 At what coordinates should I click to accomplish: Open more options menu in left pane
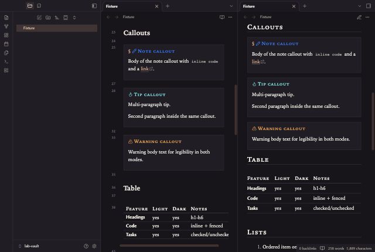pyautogui.click(x=230, y=17)
